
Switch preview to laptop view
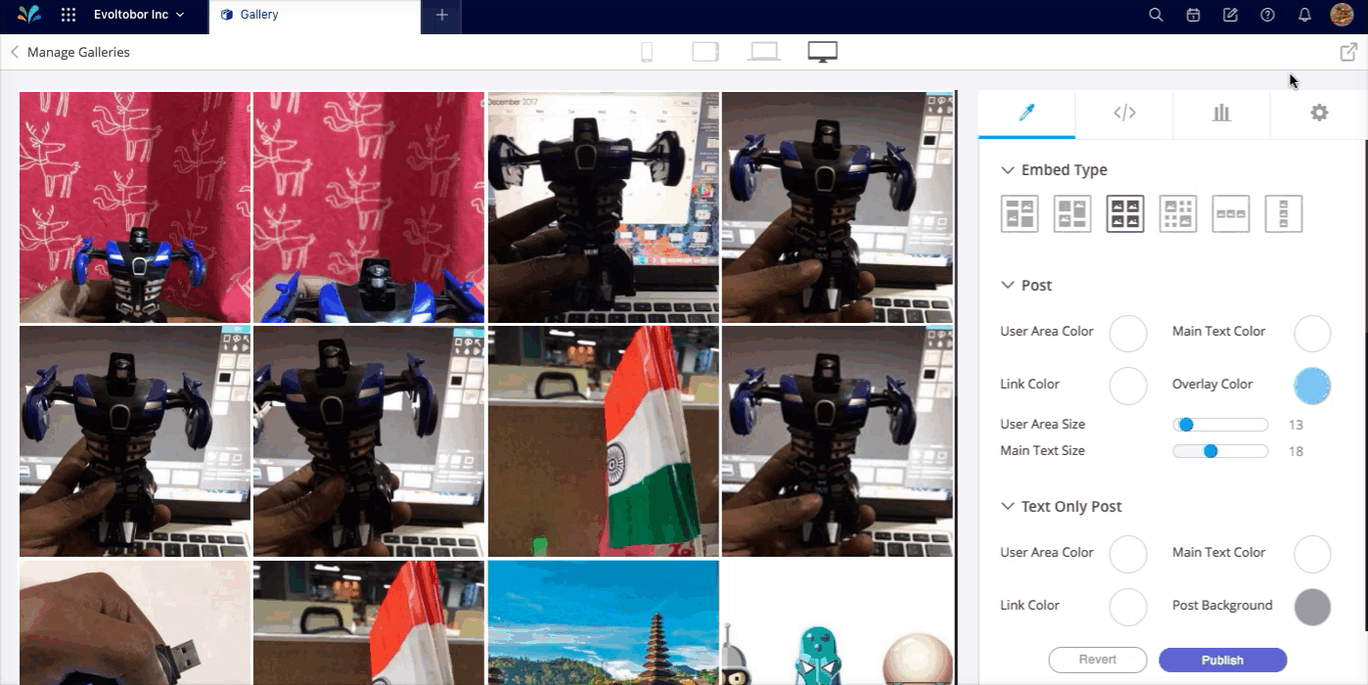pos(763,52)
